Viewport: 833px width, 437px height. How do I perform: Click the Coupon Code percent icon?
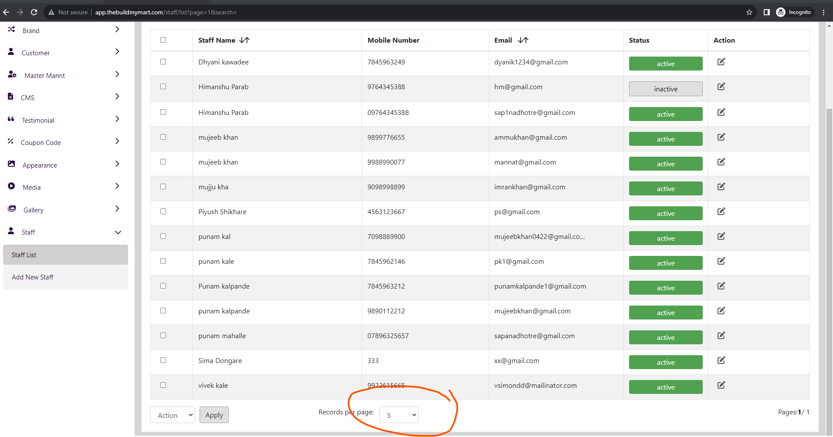[x=10, y=141]
